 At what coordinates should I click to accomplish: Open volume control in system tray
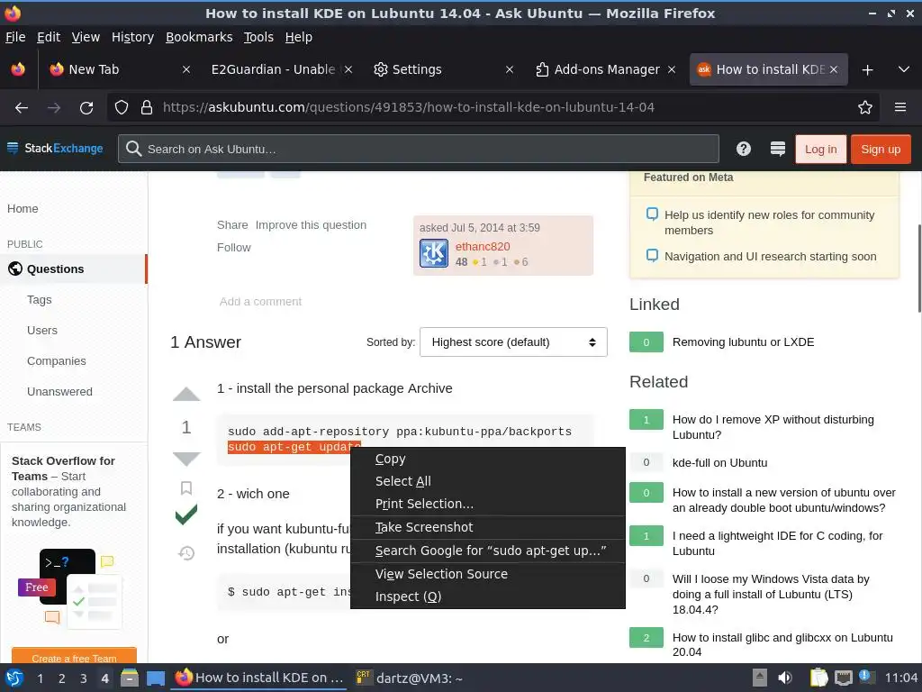click(785, 678)
